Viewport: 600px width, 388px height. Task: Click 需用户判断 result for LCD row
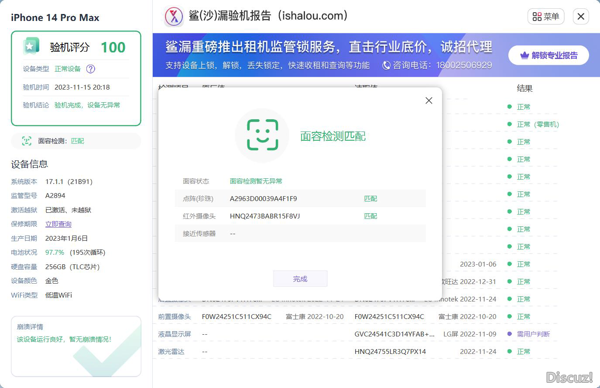pos(533,334)
